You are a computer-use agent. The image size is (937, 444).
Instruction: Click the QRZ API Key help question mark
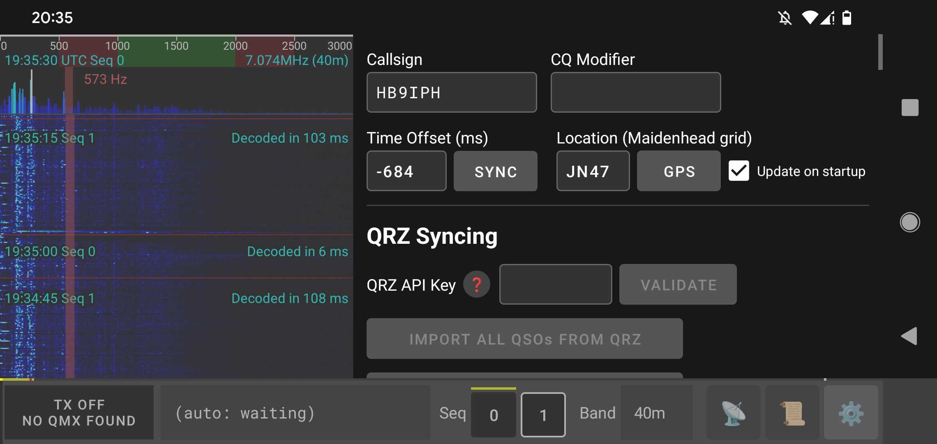(477, 284)
